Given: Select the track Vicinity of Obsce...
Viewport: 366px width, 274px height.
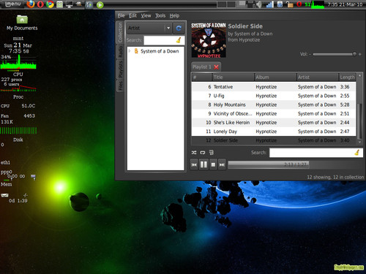Looking at the screenshot, I should tap(274, 114).
